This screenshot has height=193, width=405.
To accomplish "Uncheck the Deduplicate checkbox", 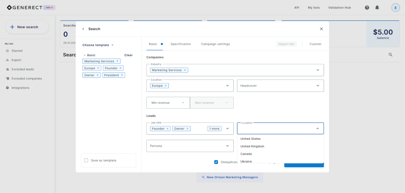I will point(216,162).
